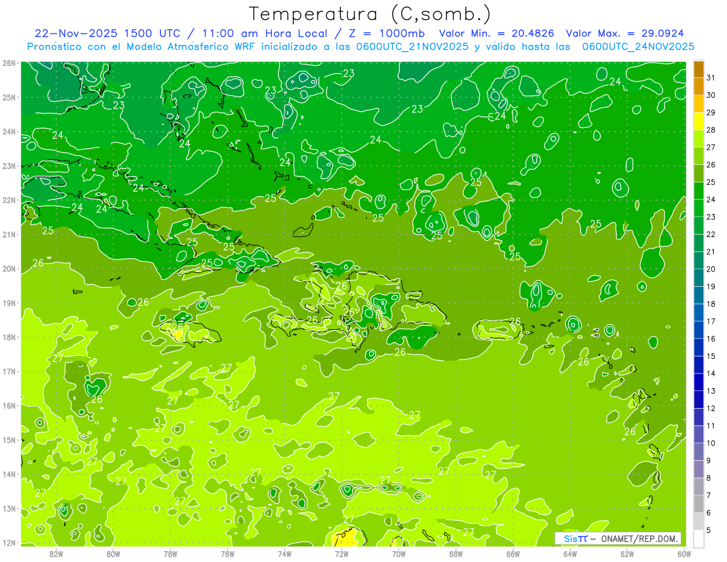Click the valid-until time '0600UTC_24NOV2025'
Viewport: 727px width, 562px height.
(639, 47)
